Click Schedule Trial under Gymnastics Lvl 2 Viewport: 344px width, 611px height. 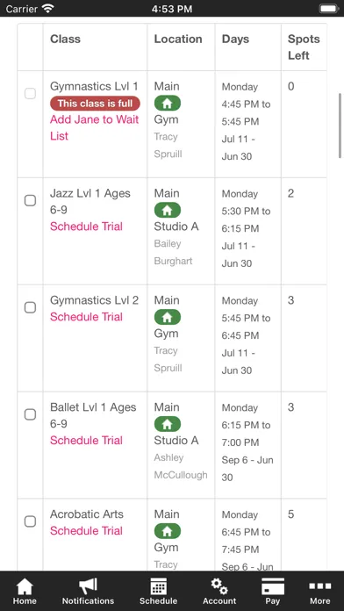tap(86, 317)
